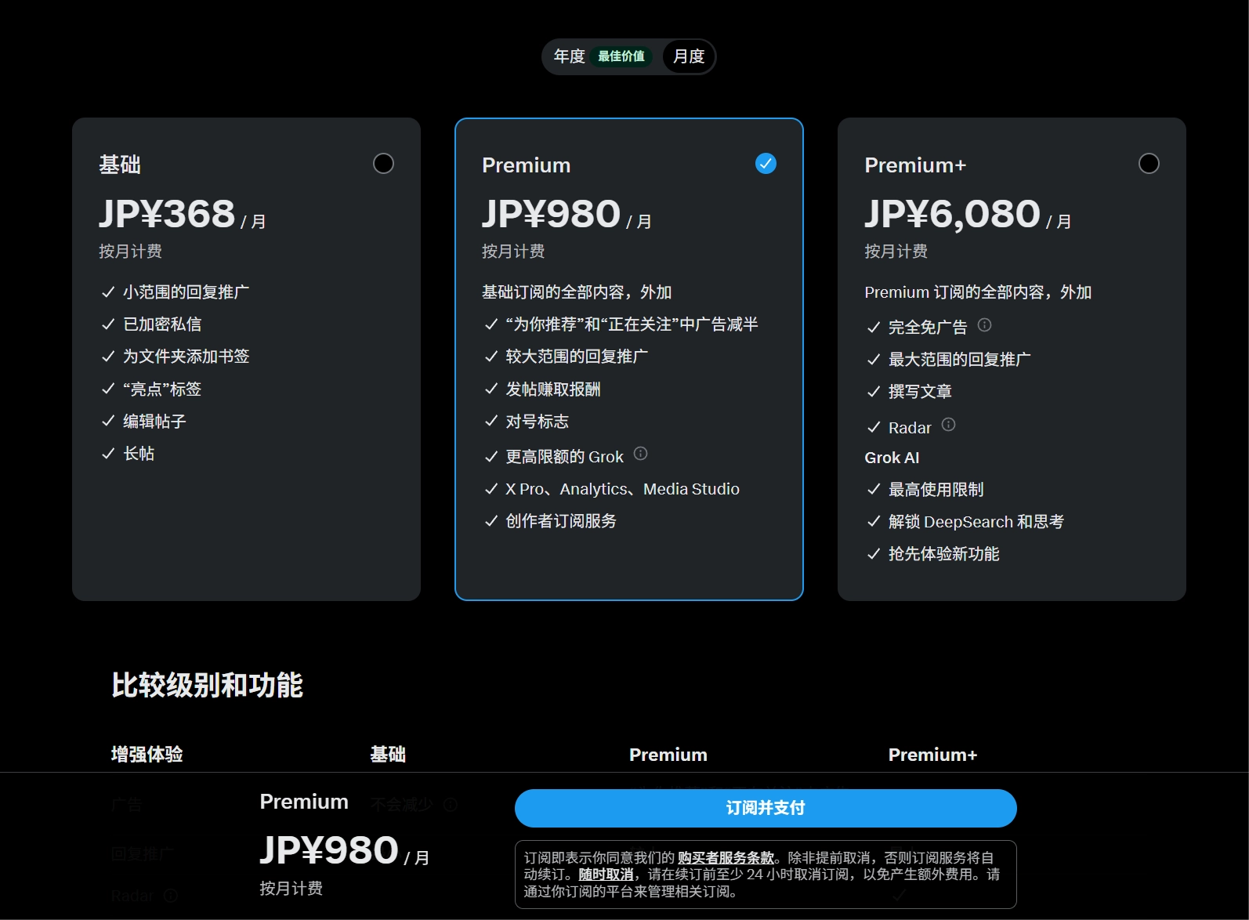The image size is (1249, 920).
Task: Click 基础订阅的全部内容，外加 text
Action: click(x=577, y=292)
